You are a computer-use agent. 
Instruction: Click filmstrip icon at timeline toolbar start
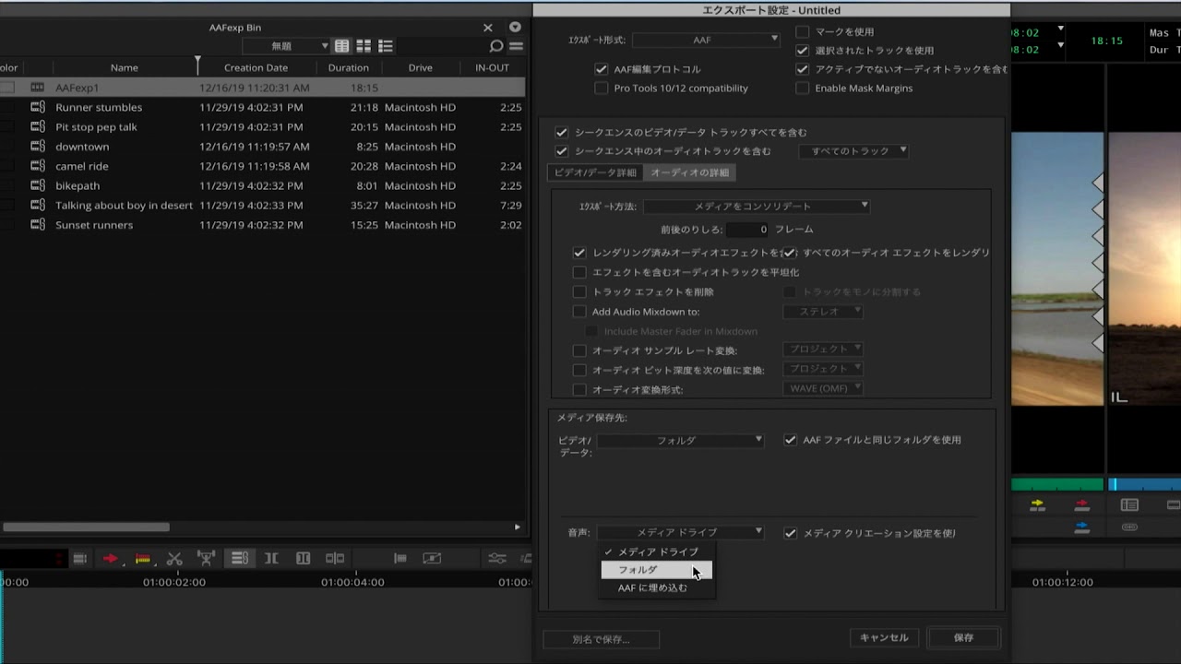[x=80, y=558]
